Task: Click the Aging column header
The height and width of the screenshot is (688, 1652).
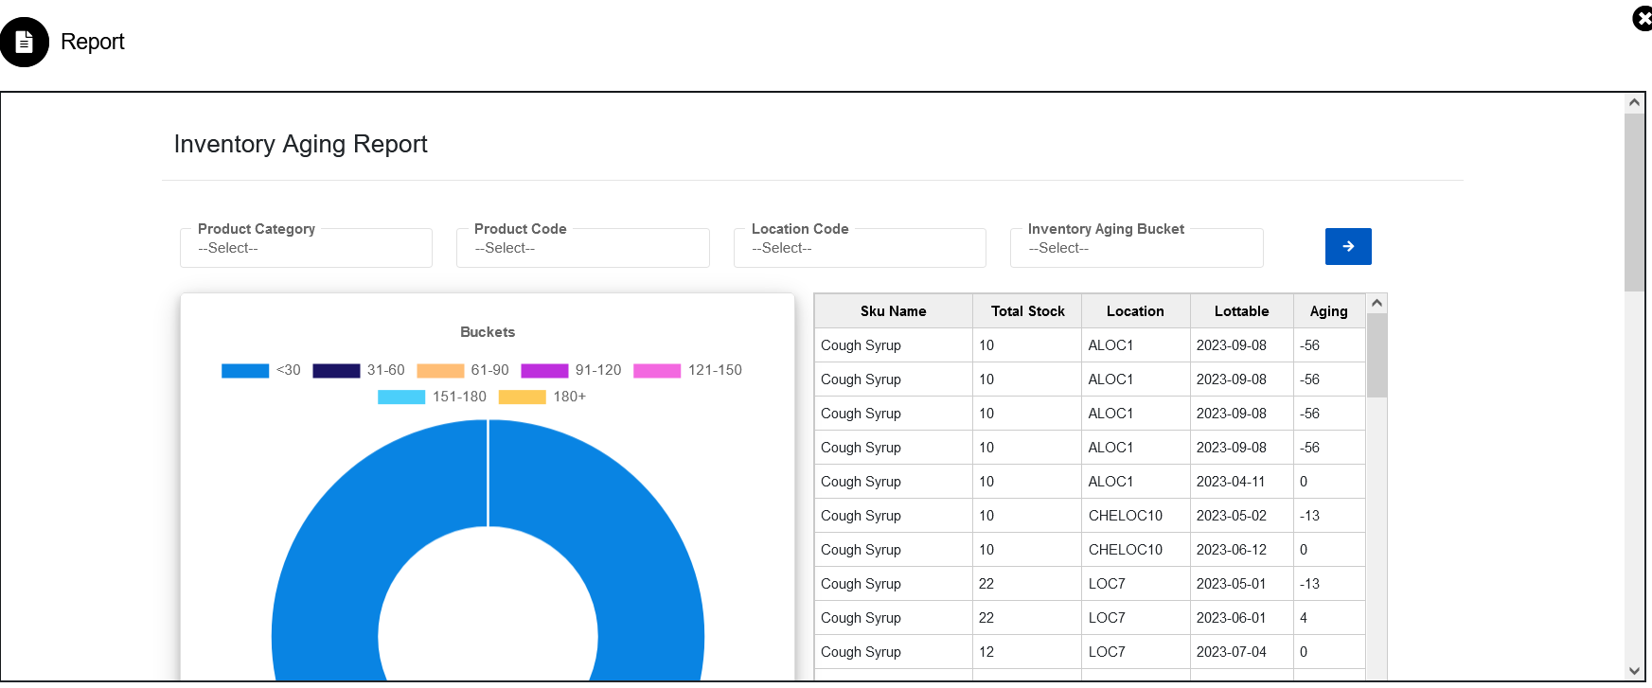Action: [x=1328, y=311]
